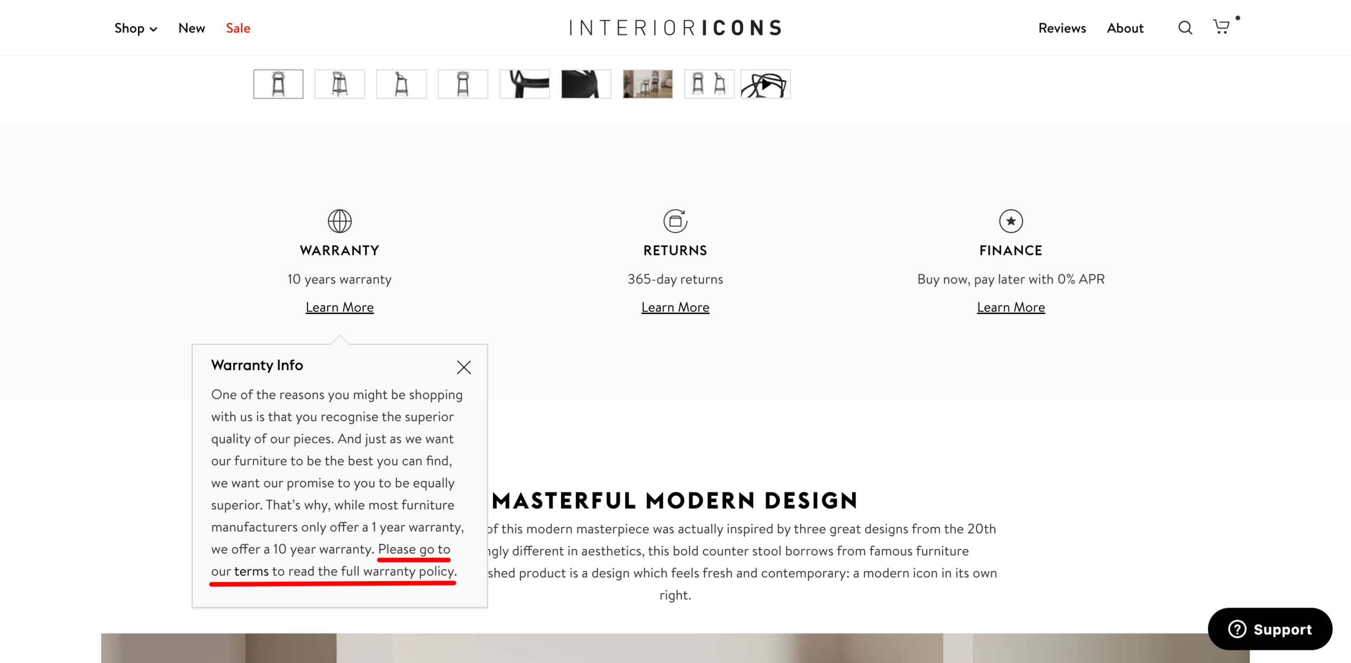
Task: Select the room scene thumbnail
Action: point(648,84)
